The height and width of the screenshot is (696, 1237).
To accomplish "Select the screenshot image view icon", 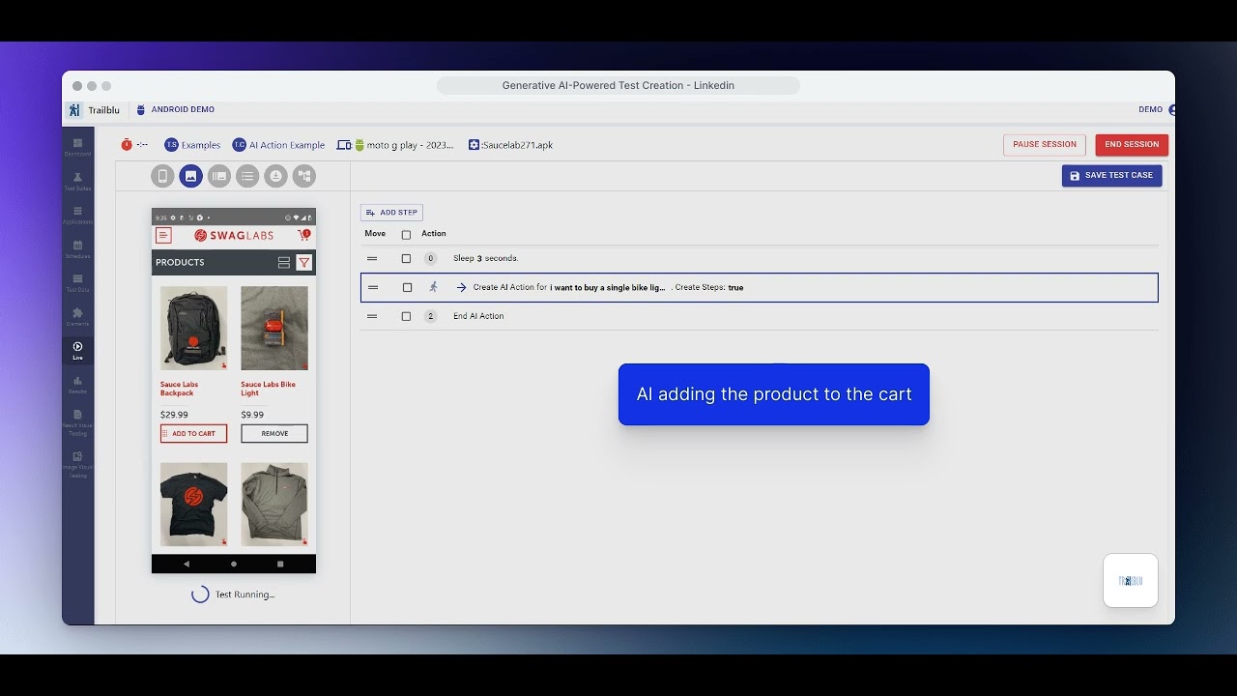I will tap(190, 176).
